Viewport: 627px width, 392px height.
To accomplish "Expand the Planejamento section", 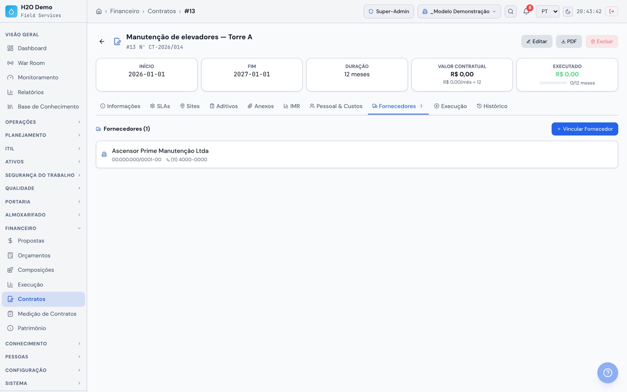I will click(43, 135).
